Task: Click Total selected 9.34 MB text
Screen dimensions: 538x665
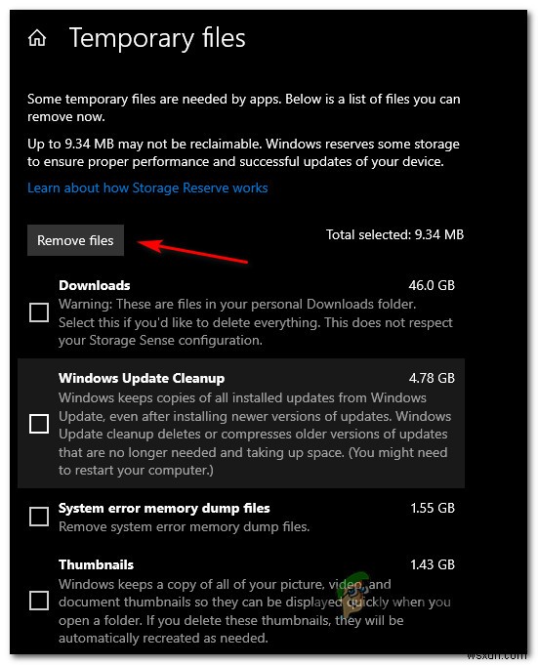Action: click(x=394, y=234)
